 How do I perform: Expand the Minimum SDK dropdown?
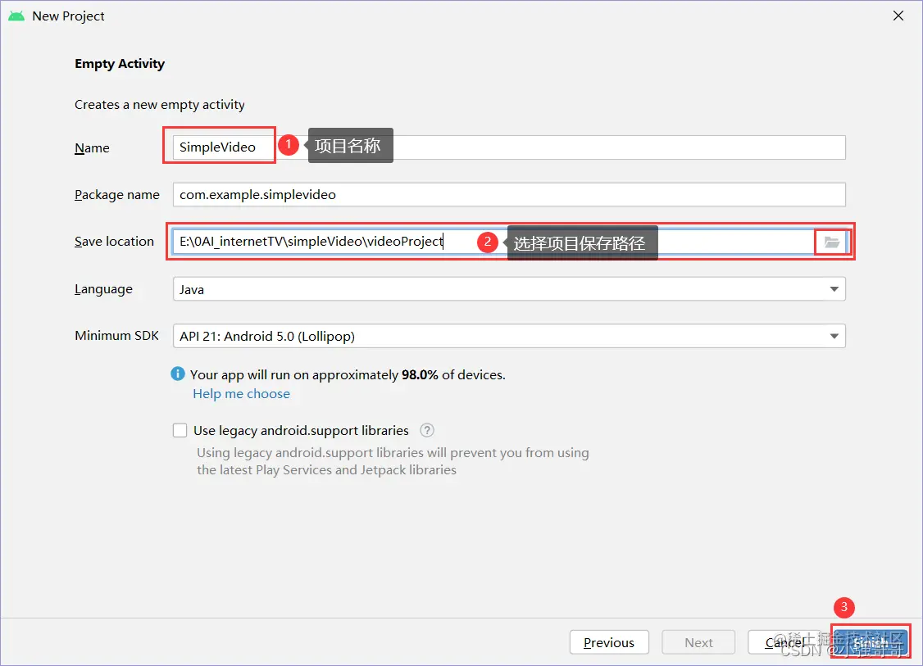tap(509, 336)
